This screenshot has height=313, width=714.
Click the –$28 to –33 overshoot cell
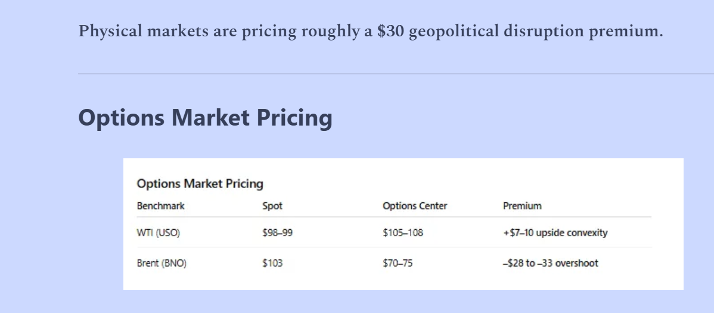tap(550, 263)
